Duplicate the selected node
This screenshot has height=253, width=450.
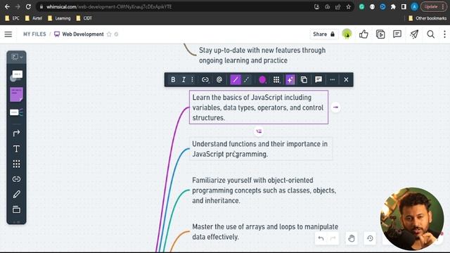[x=304, y=79]
